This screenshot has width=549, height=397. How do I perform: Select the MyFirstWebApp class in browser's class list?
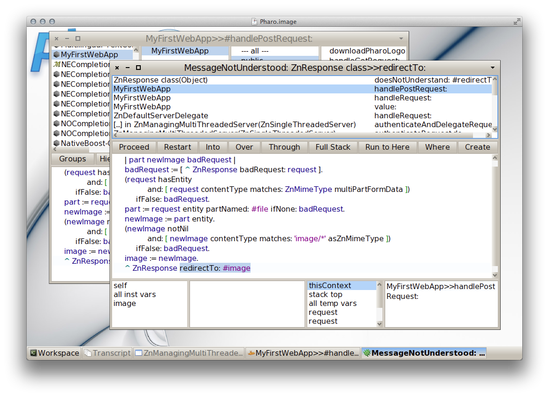click(x=184, y=51)
